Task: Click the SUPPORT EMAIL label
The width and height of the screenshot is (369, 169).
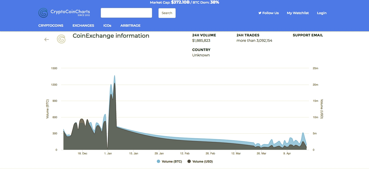Action: coord(308,35)
